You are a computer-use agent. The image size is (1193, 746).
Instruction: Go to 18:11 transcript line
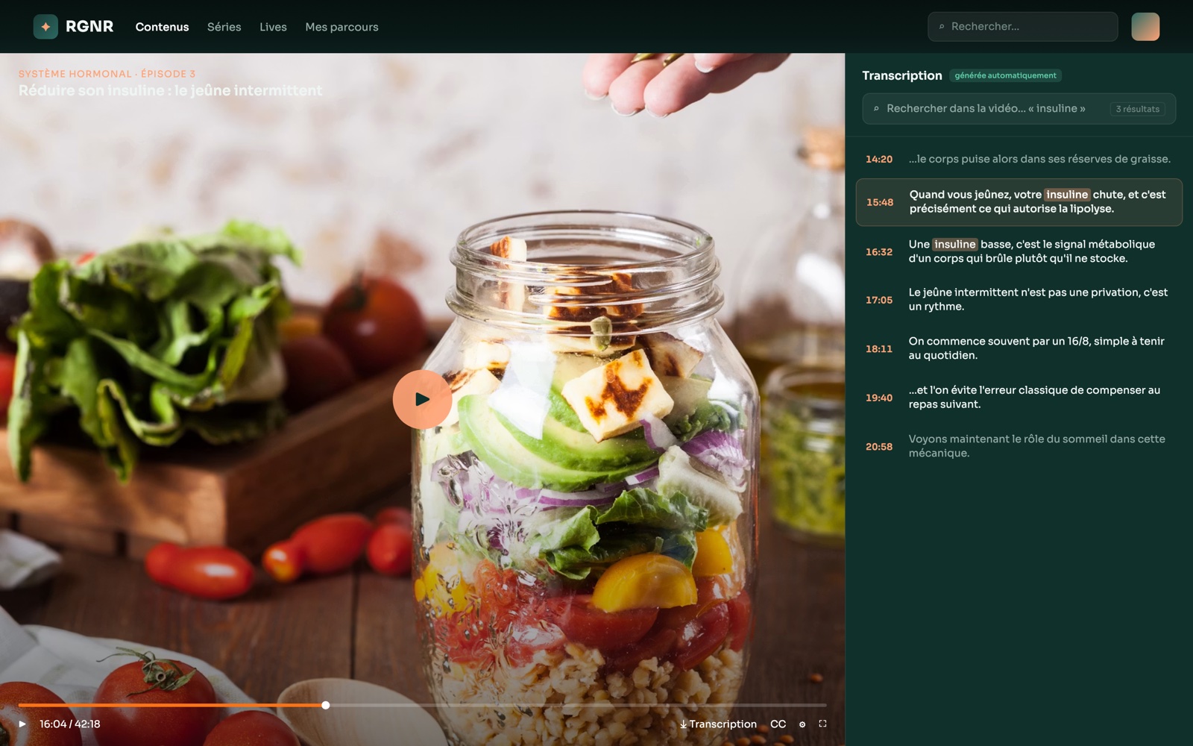(x=1019, y=348)
